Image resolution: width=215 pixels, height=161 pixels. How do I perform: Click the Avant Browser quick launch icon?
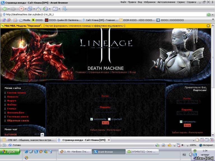point(36,151)
